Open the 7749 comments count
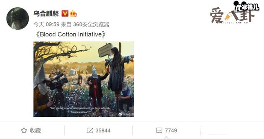Viewport: 264px width, 139px height. coord(171,131)
